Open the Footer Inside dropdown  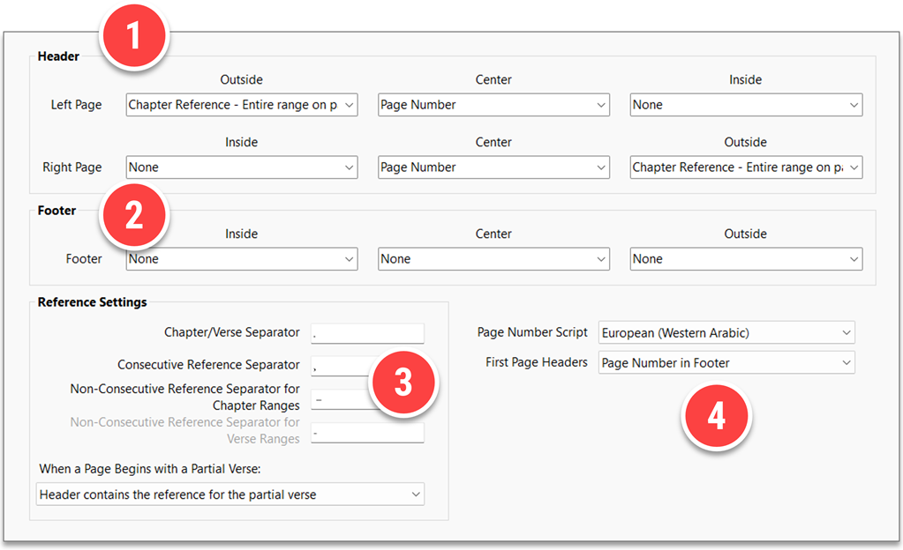(242, 259)
